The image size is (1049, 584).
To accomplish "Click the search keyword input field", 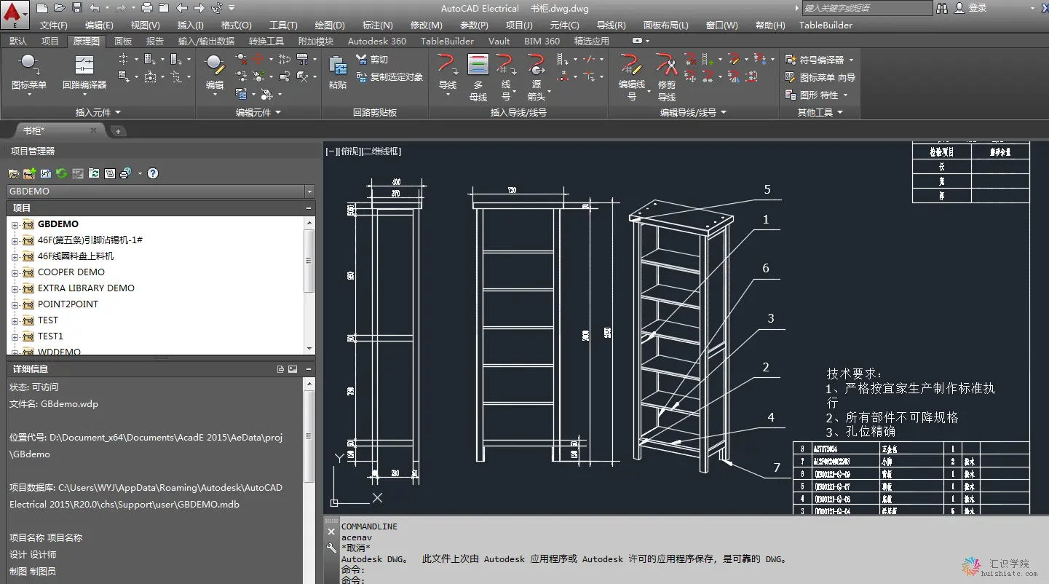I will tap(866, 8).
